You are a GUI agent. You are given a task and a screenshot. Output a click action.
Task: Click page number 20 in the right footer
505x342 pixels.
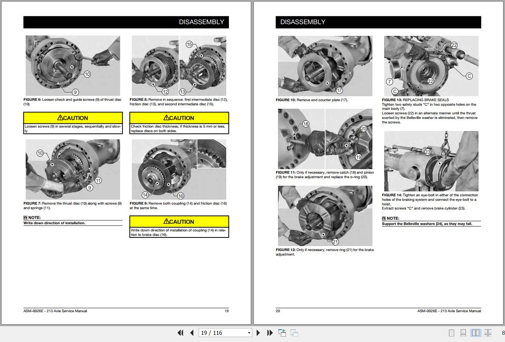pyautogui.click(x=278, y=311)
